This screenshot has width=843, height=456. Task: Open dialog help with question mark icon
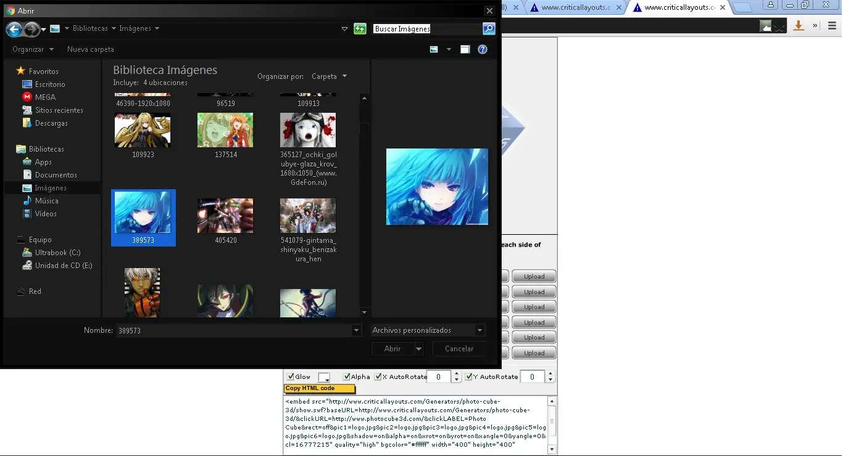[483, 49]
